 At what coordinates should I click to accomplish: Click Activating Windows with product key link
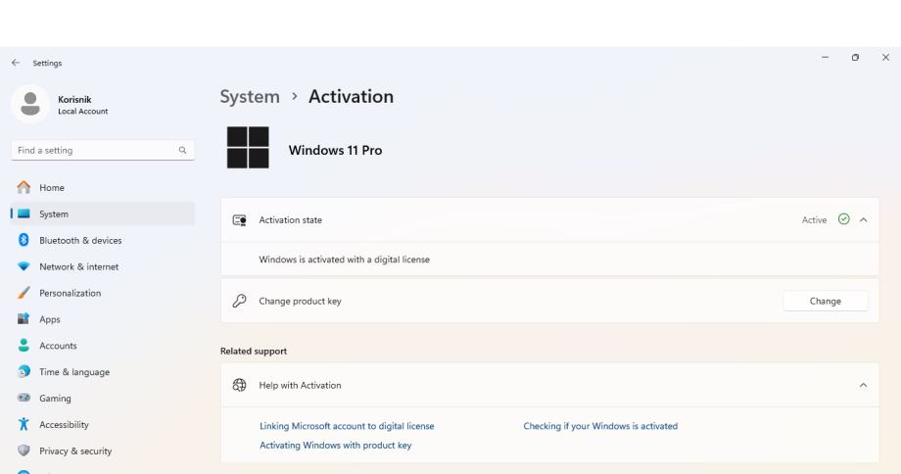pyautogui.click(x=335, y=445)
